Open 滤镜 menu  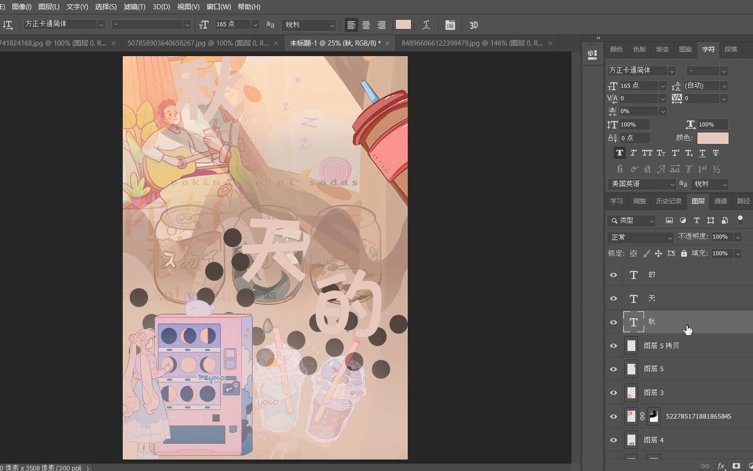tap(134, 6)
